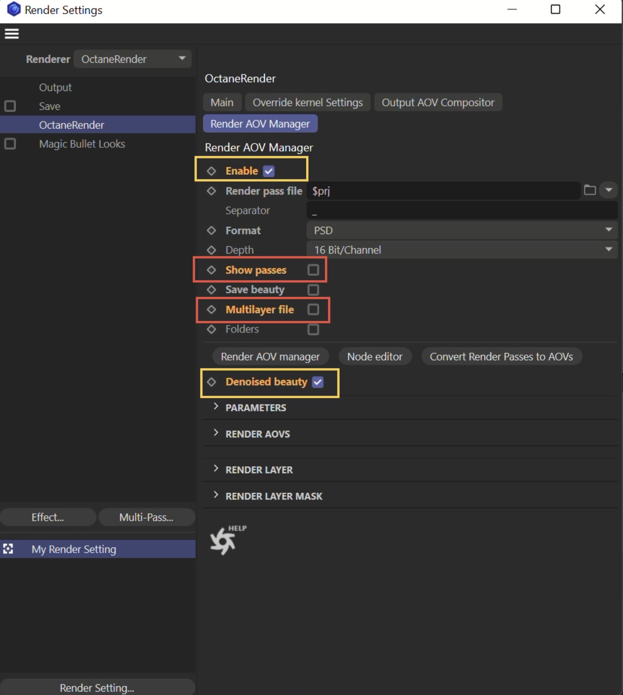Open the hamburger menu in Render Settings
Viewport: 623px width, 695px height.
(x=11, y=34)
